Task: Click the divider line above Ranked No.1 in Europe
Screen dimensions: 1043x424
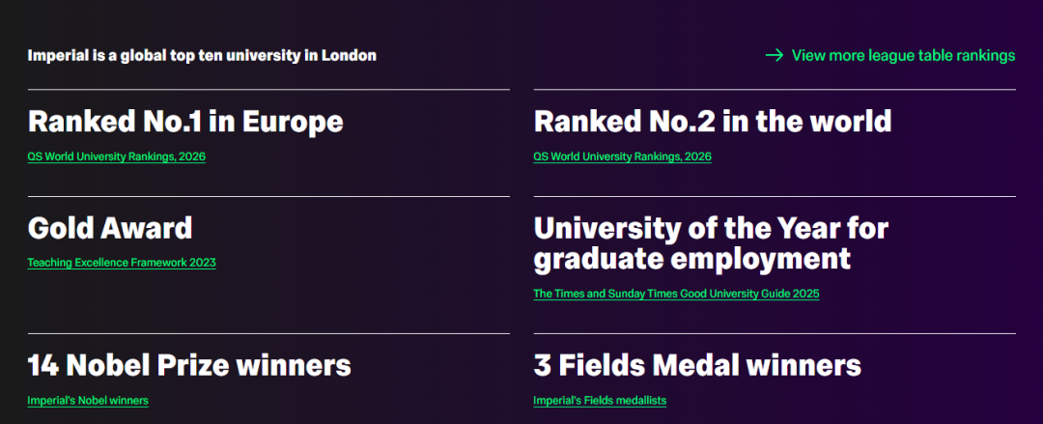Action: [x=268, y=90]
